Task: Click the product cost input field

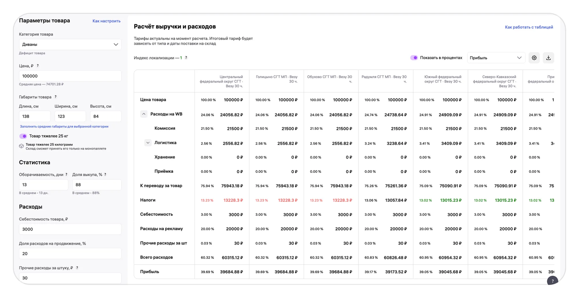Action: point(70,229)
